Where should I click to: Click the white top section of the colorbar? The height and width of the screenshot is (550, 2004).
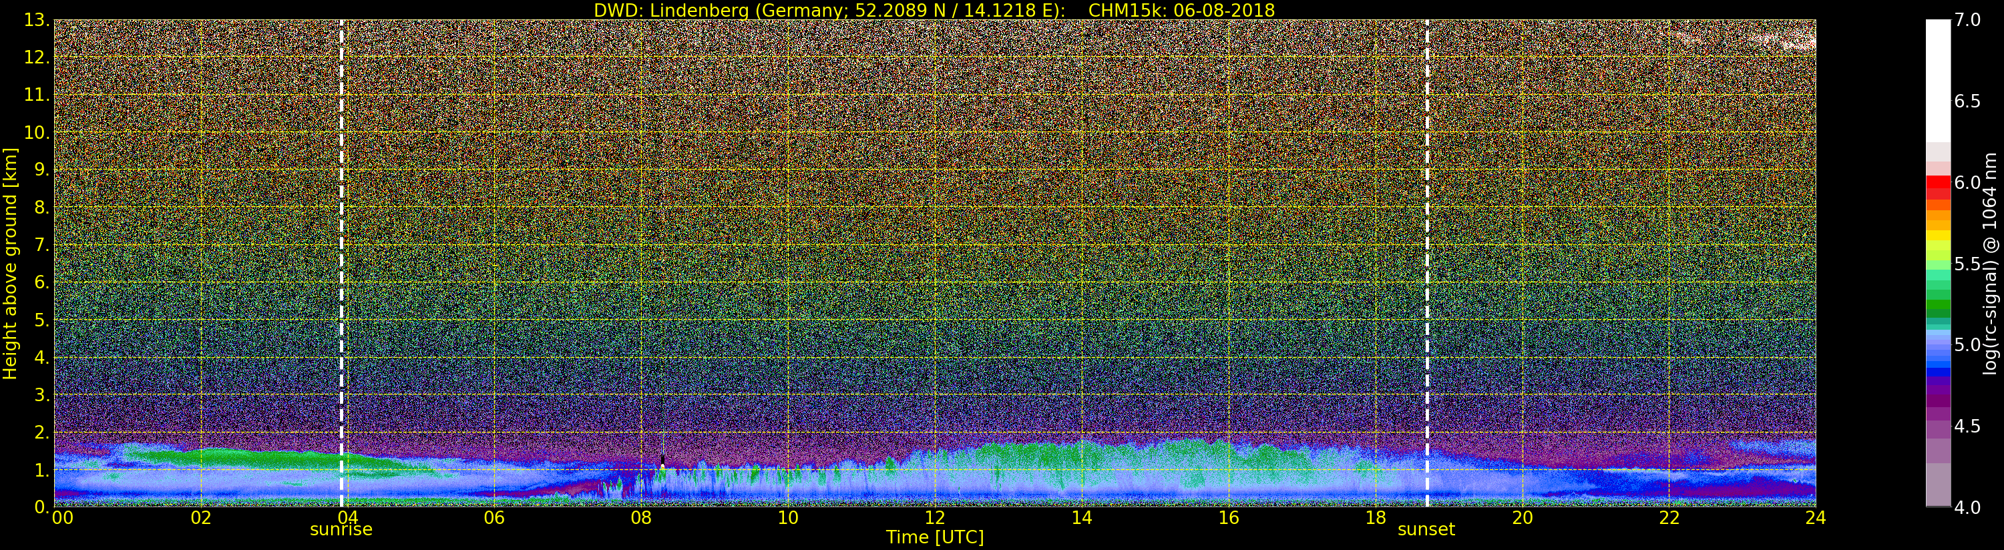tap(1938, 81)
